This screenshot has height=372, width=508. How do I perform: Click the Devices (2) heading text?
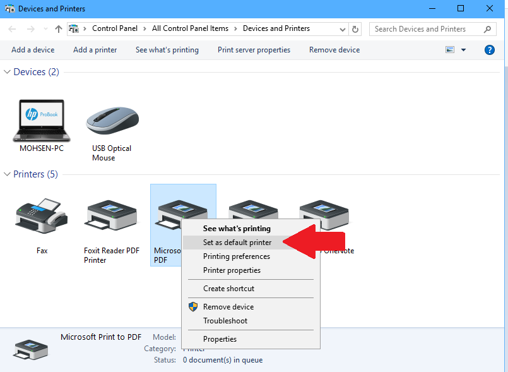37,71
